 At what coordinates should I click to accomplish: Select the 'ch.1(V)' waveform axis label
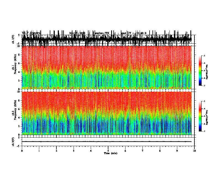(13, 39)
